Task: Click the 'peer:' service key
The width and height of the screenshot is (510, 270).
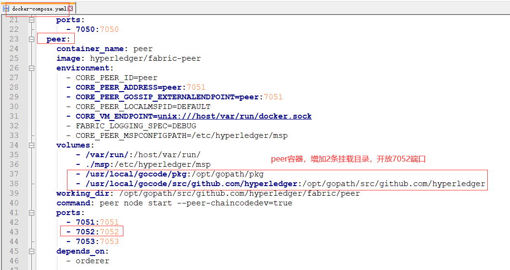Action: 58,40
